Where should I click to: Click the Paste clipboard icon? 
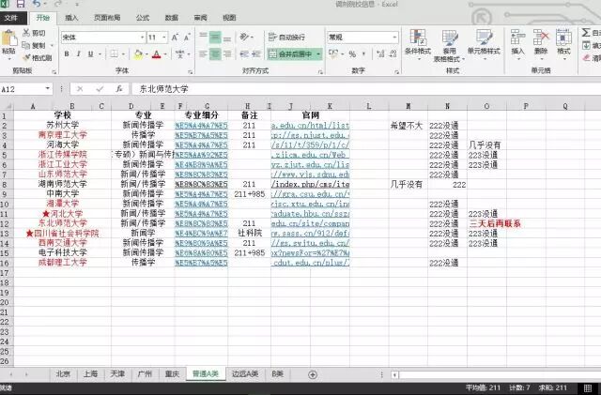click(x=8, y=39)
